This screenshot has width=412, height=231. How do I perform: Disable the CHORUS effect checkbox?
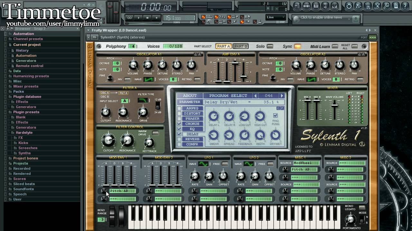179,124
